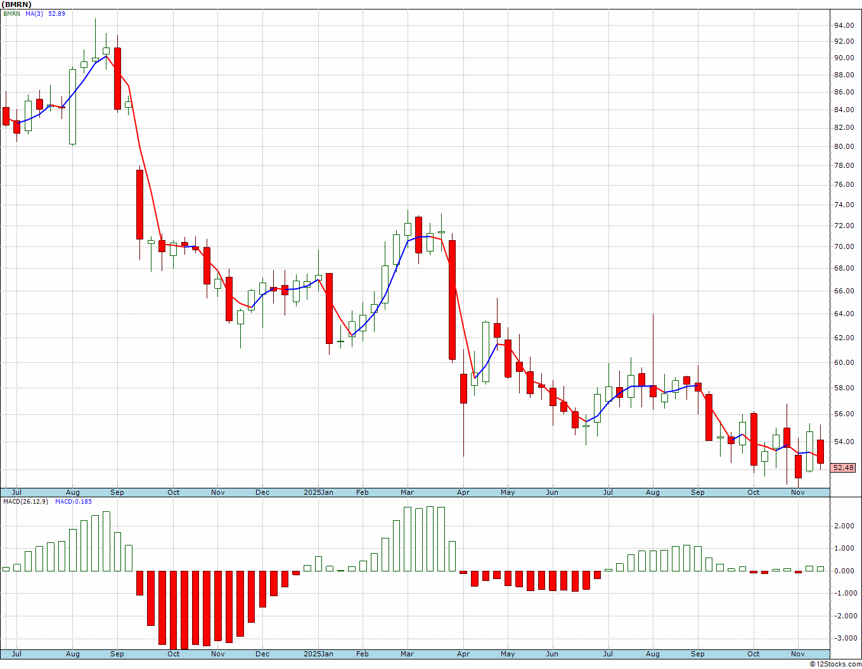
Task: Select the MACD:0.185 value readout
Action: click(74, 502)
